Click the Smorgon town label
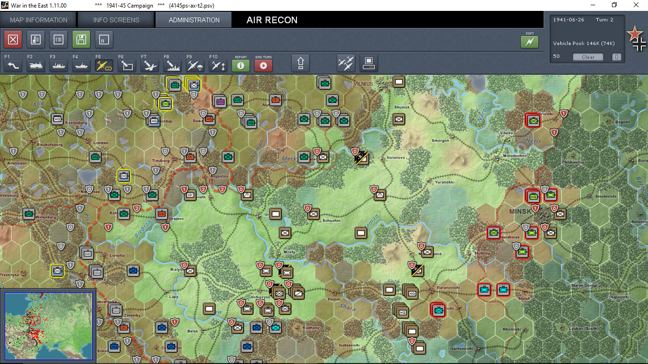The height and width of the screenshot is (364, 648). [x=440, y=141]
